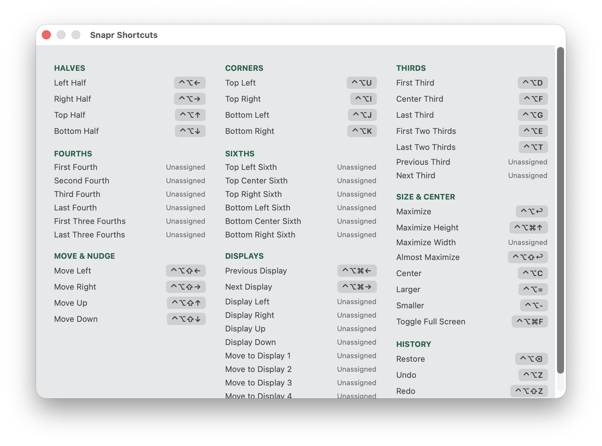The height and width of the screenshot is (446, 602).
Task: Set a shortcut for Top Right Sixth
Action: pyautogui.click(x=357, y=194)
